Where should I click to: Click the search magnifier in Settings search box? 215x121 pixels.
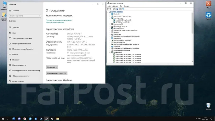[x=40, y=16]
